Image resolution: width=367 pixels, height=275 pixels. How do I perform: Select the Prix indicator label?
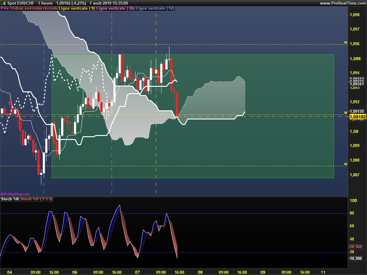[5, 9]
